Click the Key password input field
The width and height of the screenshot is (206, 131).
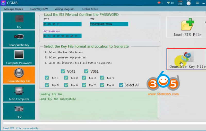point(62,36)
